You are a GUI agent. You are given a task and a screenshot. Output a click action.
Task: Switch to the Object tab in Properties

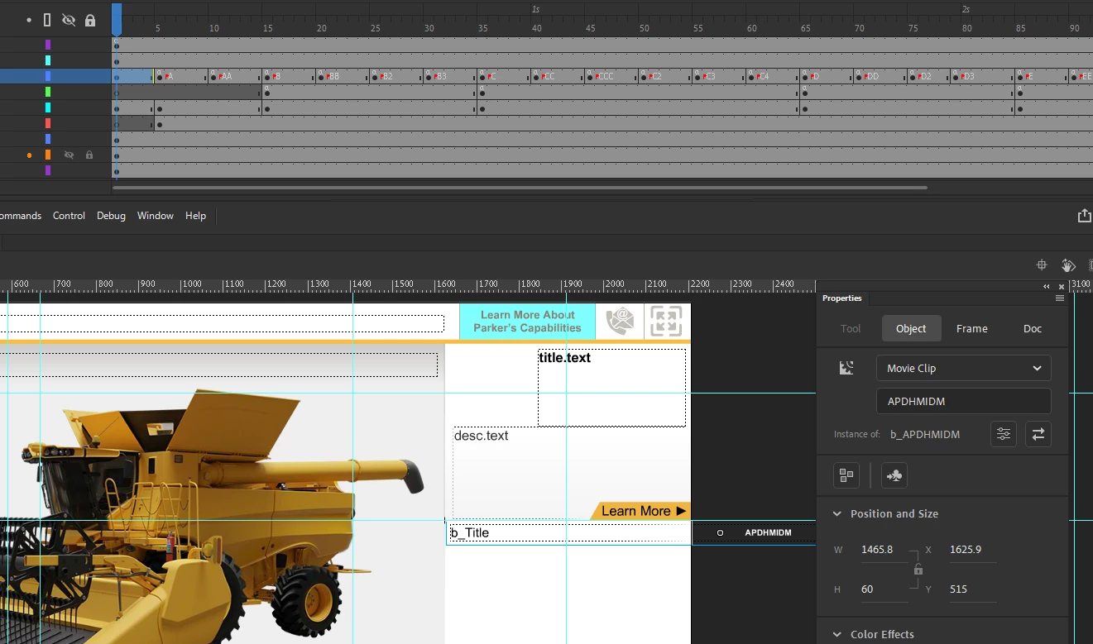tap(911, 328)
